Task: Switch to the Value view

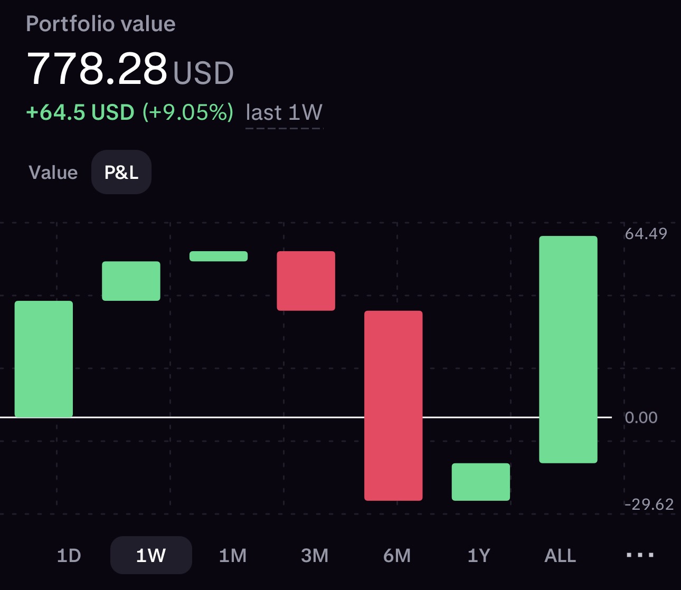Action: pos(53,173)
